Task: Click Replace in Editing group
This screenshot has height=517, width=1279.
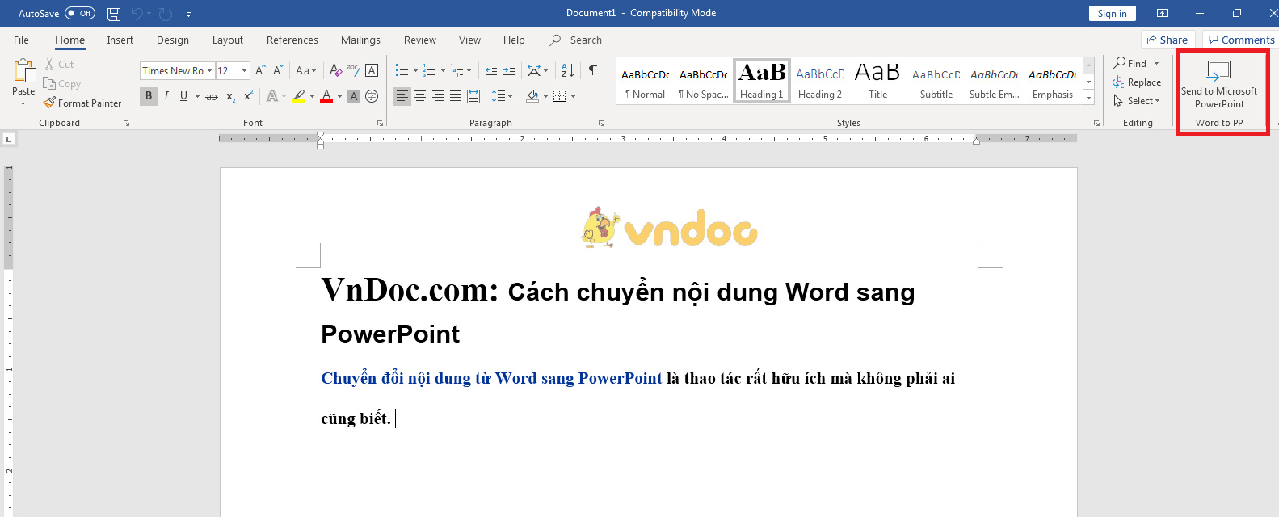Action: click(x=1137, y=82)
